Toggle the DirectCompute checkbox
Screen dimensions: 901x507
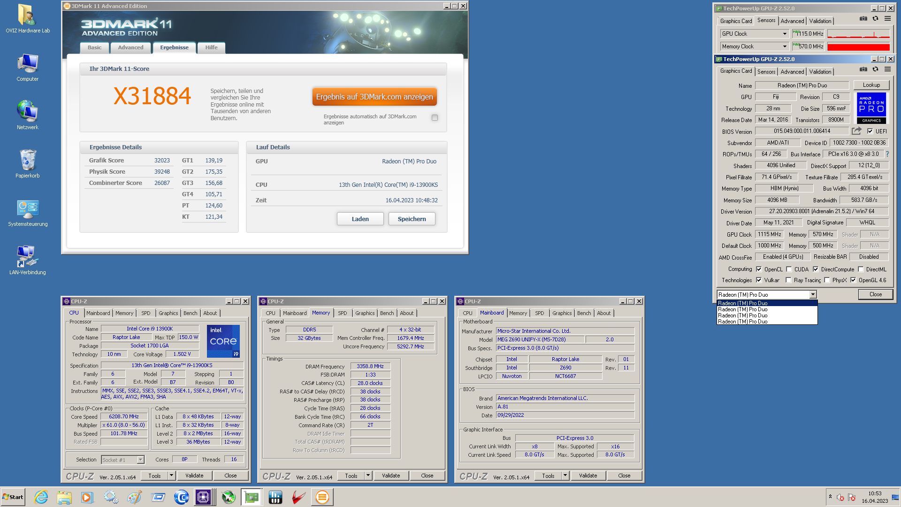tap(816, 269)
